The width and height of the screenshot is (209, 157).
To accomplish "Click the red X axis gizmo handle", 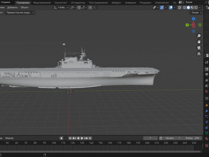I will tap(194, 26).
